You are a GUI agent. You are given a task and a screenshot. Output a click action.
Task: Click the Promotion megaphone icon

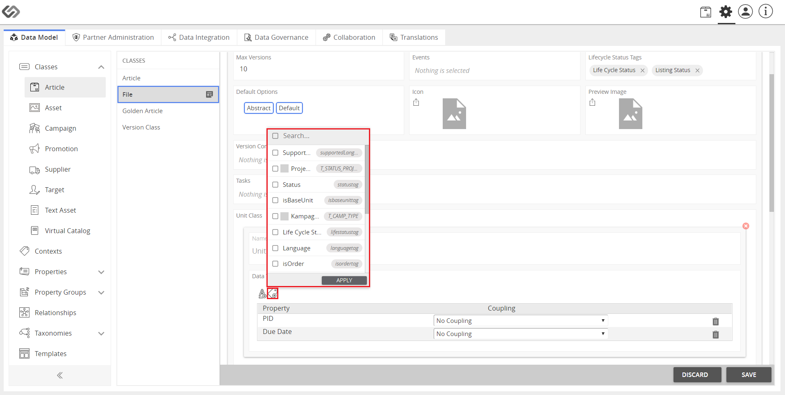coord(35,149)
